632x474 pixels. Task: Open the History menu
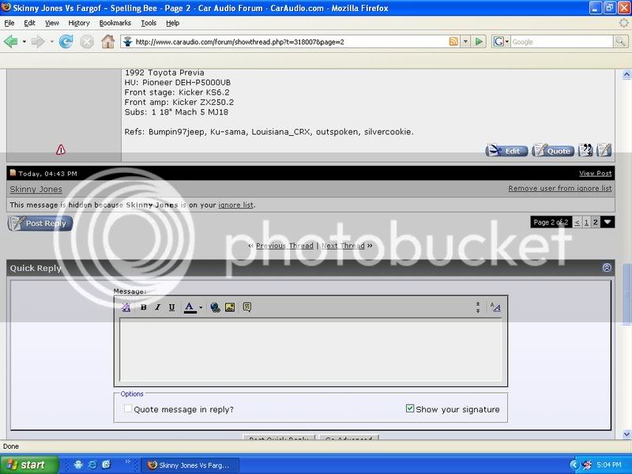(x=79, y=23)
